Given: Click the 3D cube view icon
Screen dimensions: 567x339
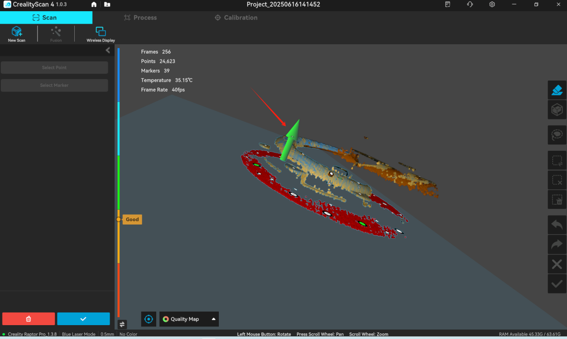Looking at the screenshot, I should [x=557, y=110].
